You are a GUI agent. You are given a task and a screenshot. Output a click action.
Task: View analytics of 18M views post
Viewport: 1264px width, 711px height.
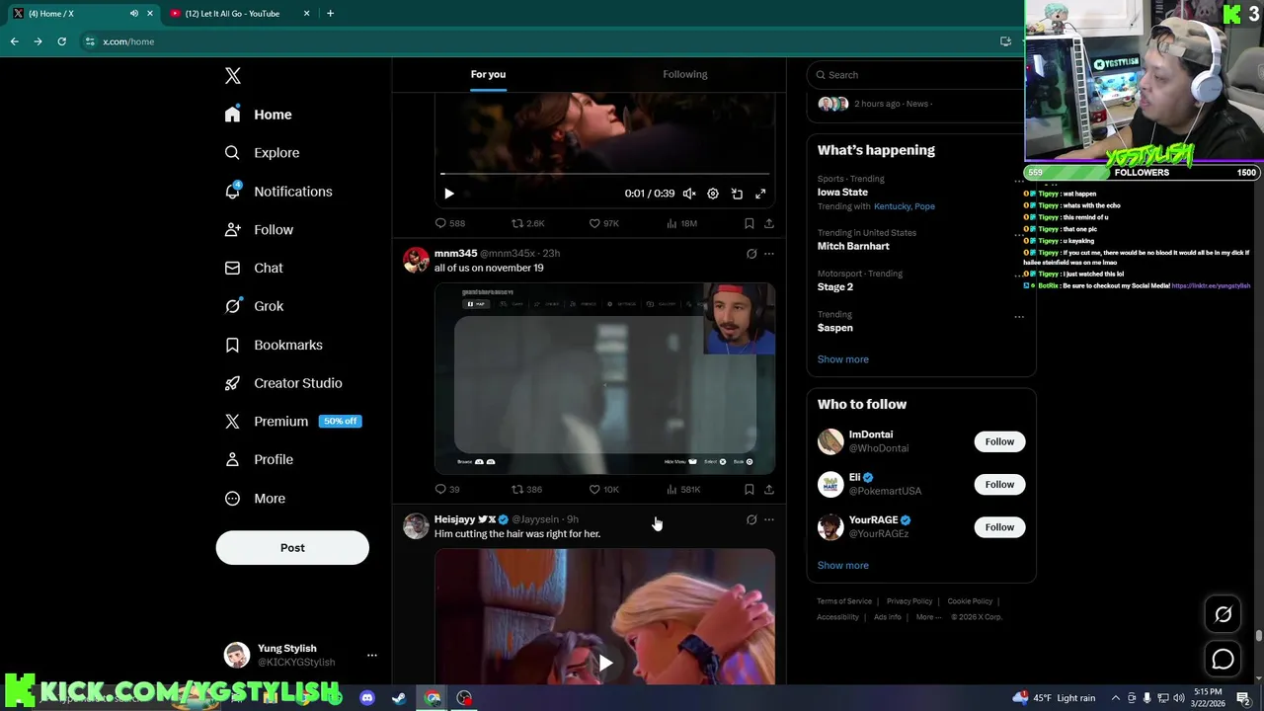(x=681, y=223)
